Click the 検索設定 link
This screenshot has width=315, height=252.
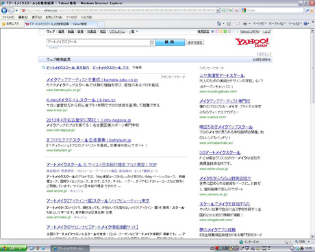click(x=203, y=32)
